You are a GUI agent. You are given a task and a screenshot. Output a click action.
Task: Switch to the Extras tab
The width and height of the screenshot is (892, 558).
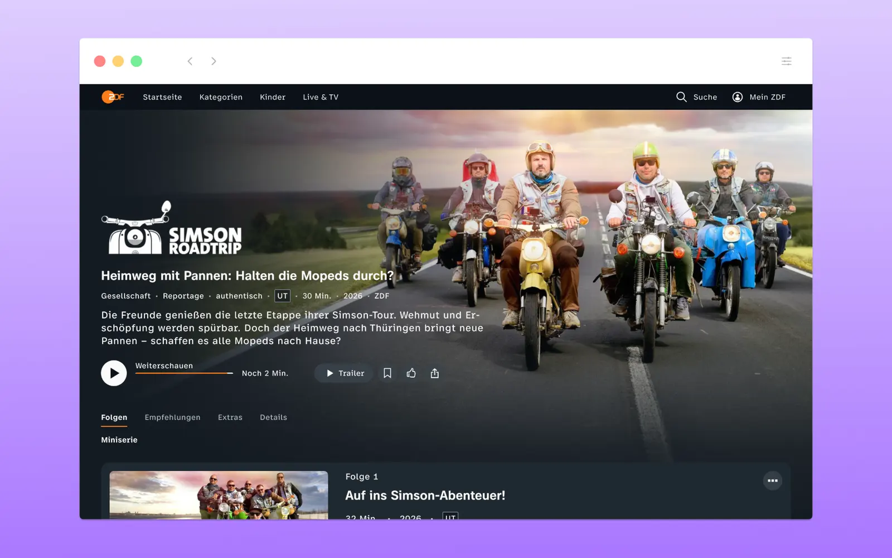coord(230,417)
